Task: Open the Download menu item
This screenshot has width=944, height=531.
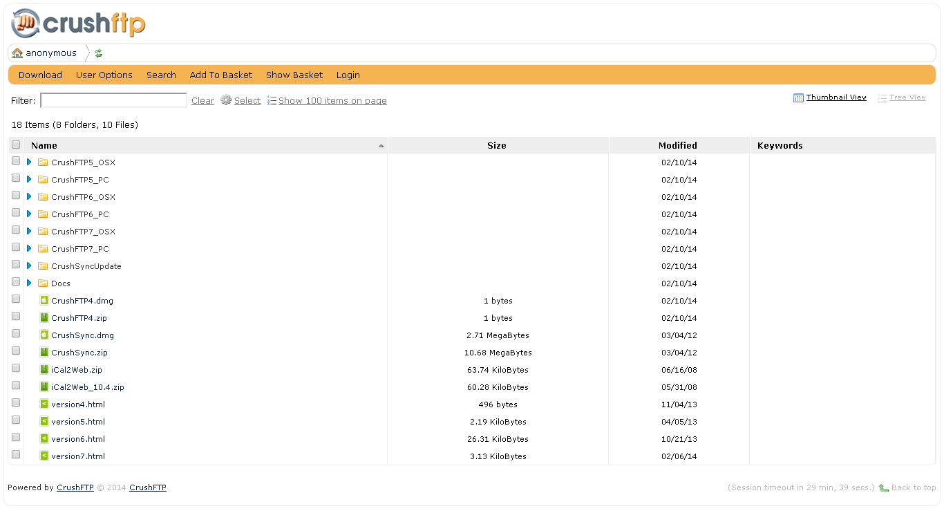Action: 40,75
